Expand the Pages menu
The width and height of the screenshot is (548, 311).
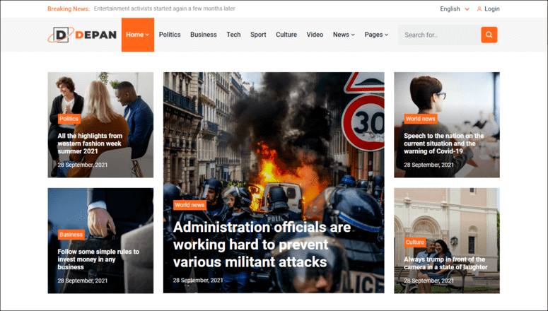point(376,35)
